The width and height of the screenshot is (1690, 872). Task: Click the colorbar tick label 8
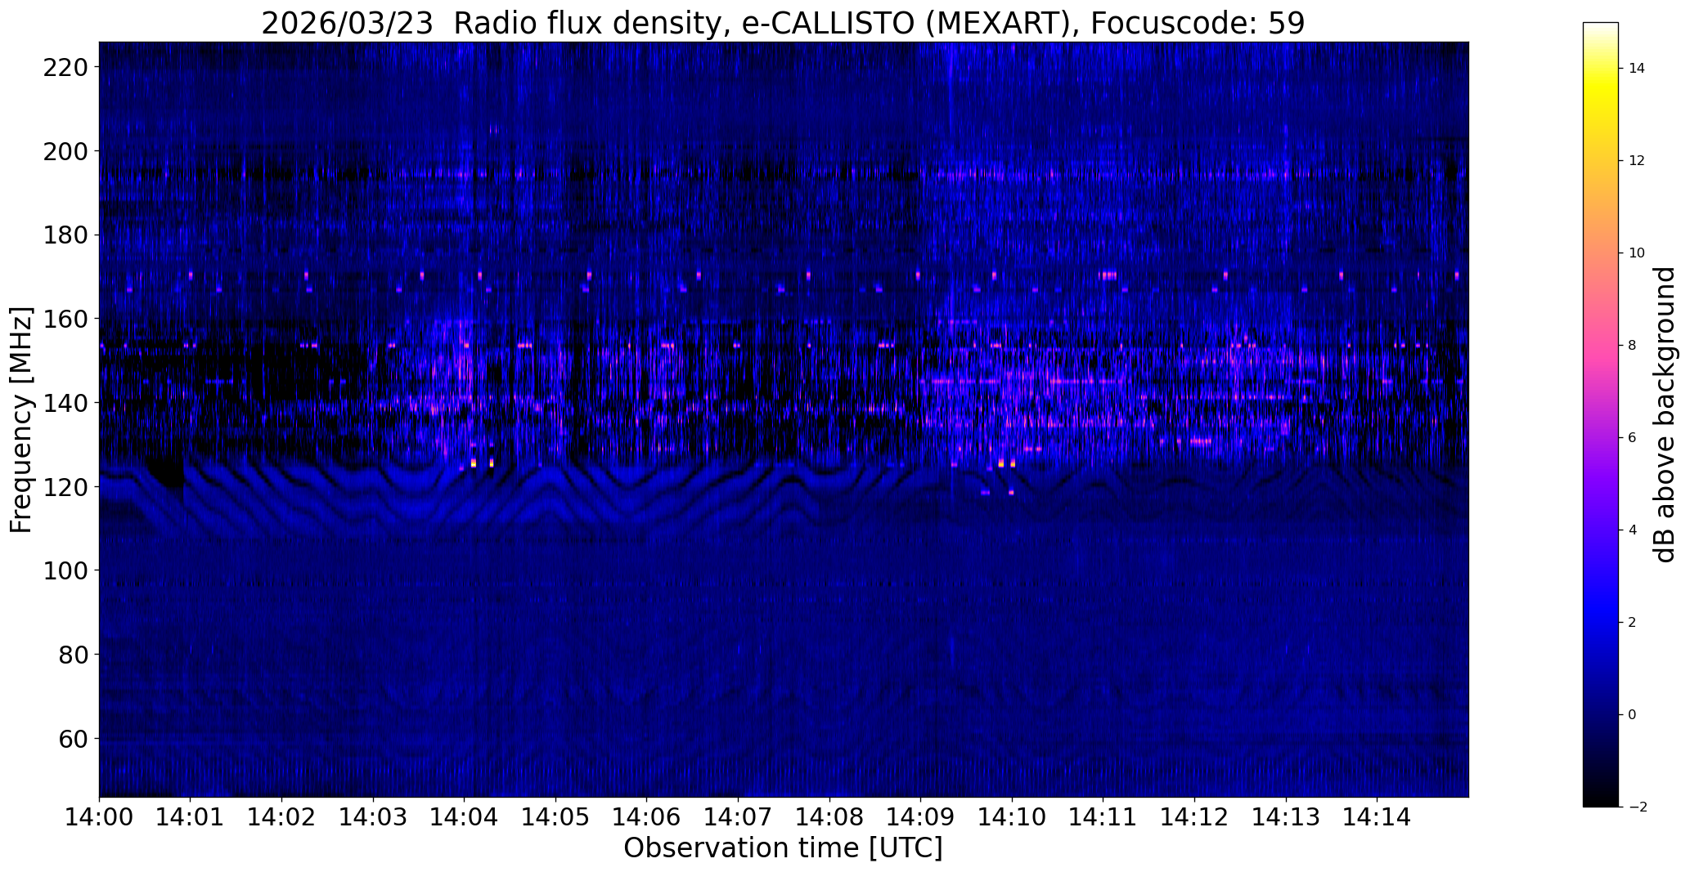[x=1632, y=346]
